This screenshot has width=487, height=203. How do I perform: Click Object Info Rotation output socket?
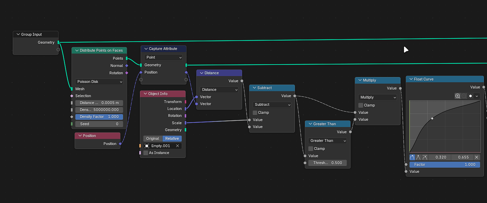click(186, 116)
